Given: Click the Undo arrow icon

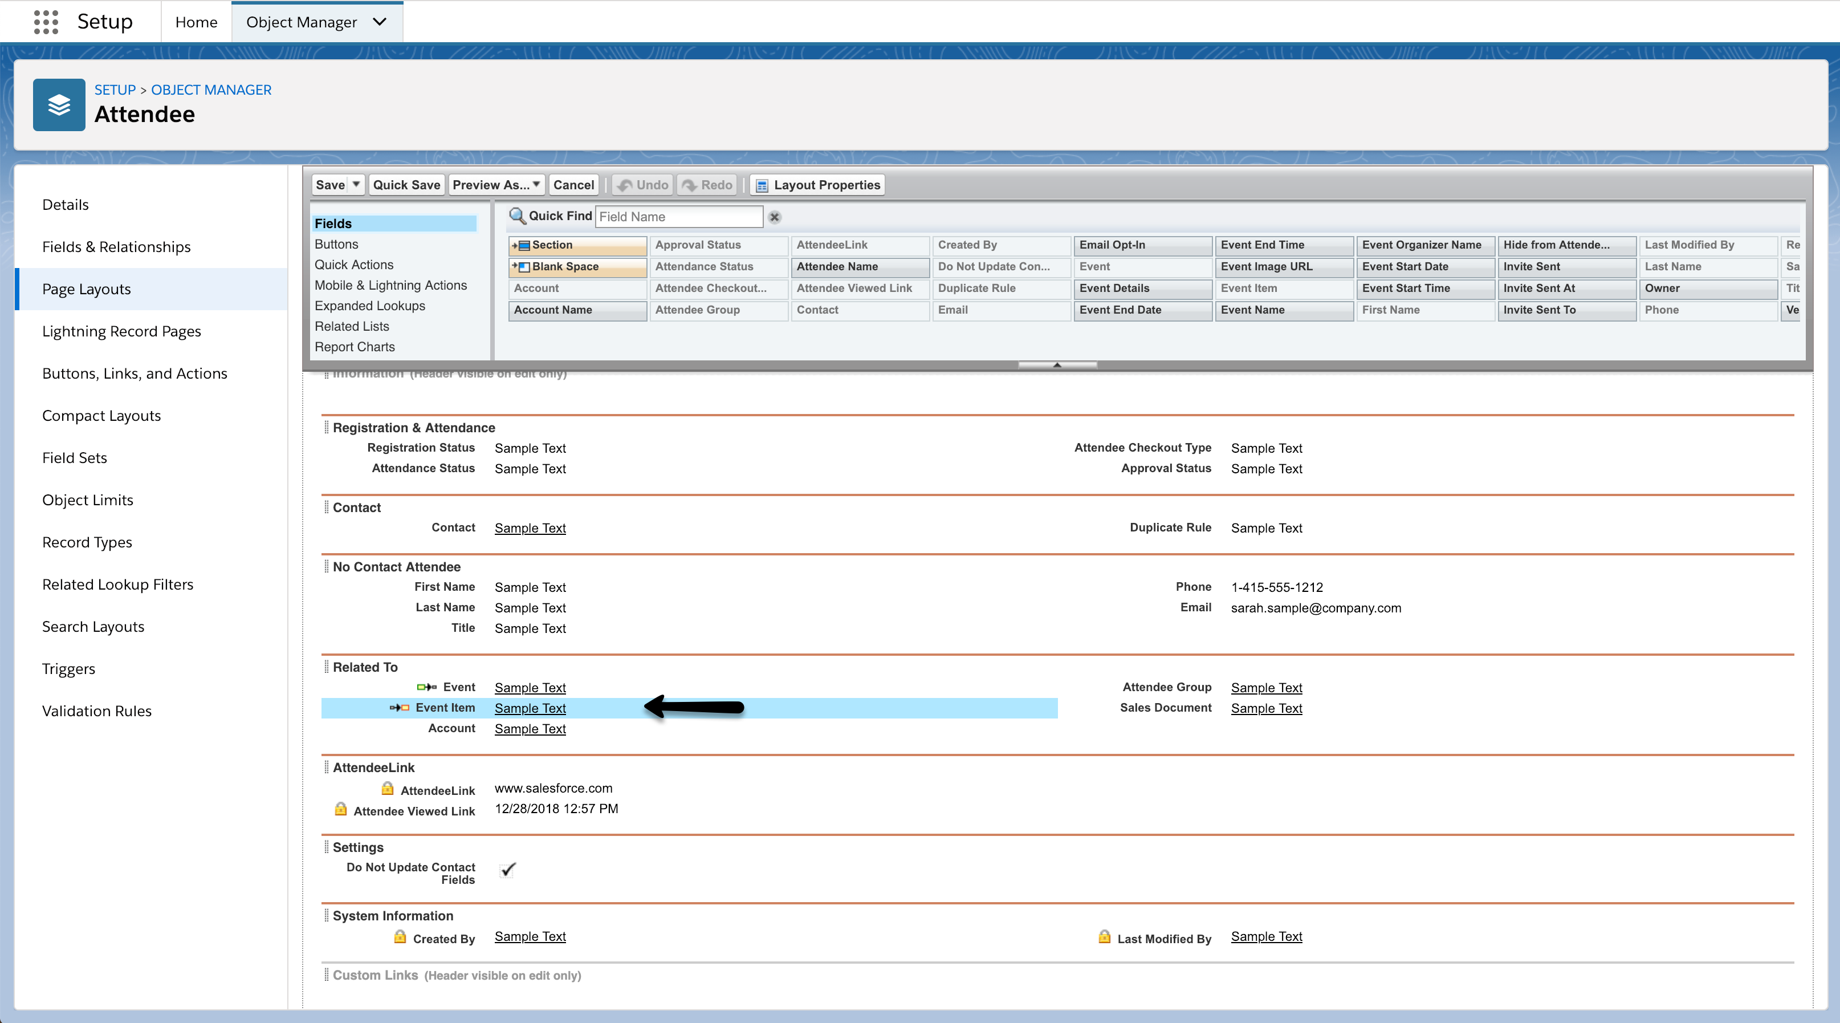Looking at the screenshot, I should (625, 186).
